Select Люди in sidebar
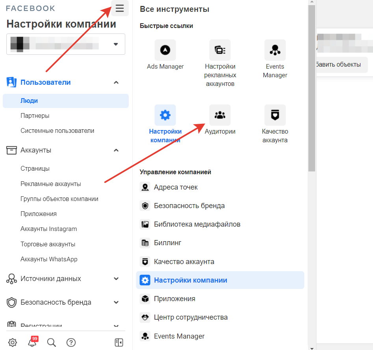The image size is (373, 350). (x=66, y=101)
